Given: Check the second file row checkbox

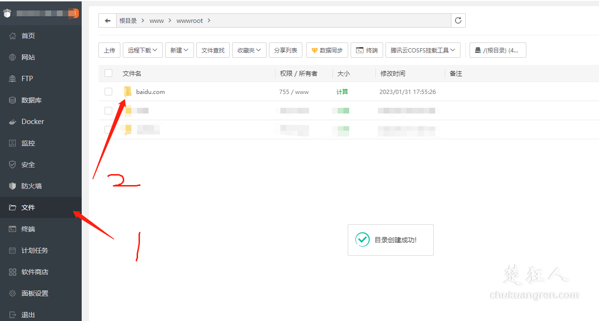Looking at the screenshot, I should [x=108, y=111].
